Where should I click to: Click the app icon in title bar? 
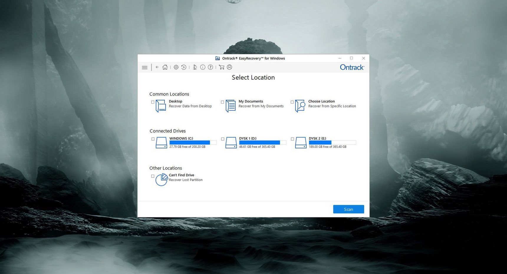tap(218, 58)
